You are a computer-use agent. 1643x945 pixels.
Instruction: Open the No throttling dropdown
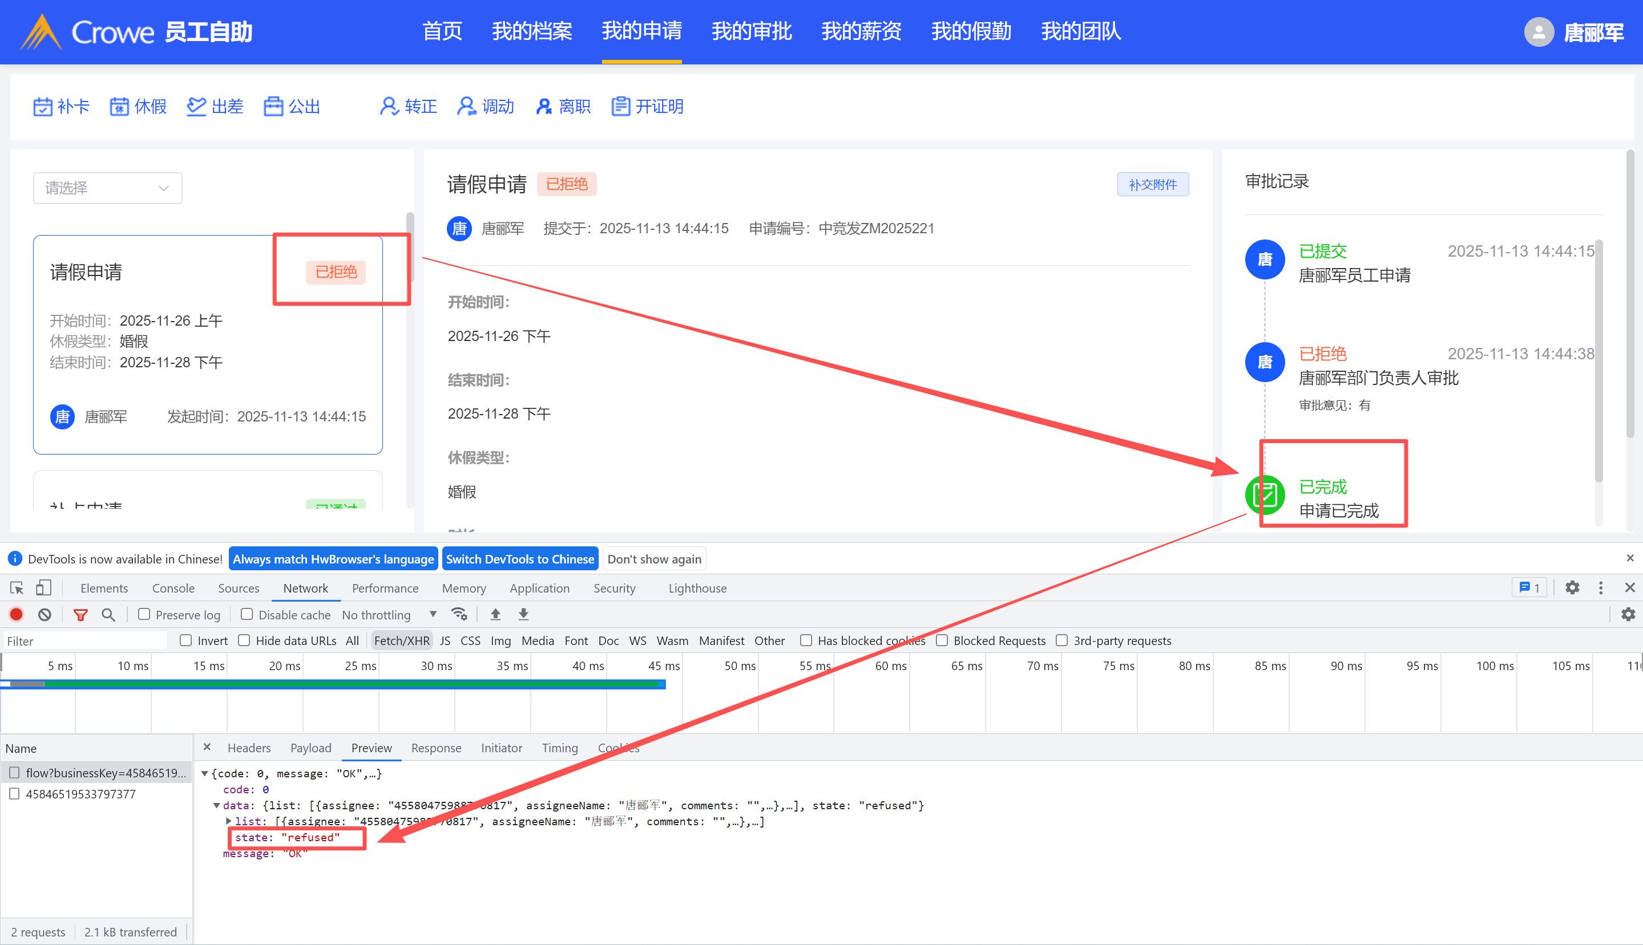pos(388,614)
